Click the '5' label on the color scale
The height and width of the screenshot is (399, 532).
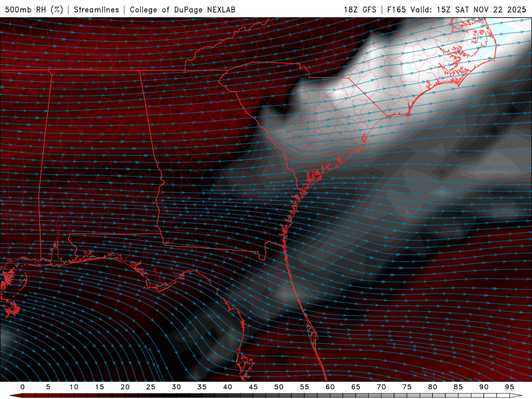click(48, 387)
